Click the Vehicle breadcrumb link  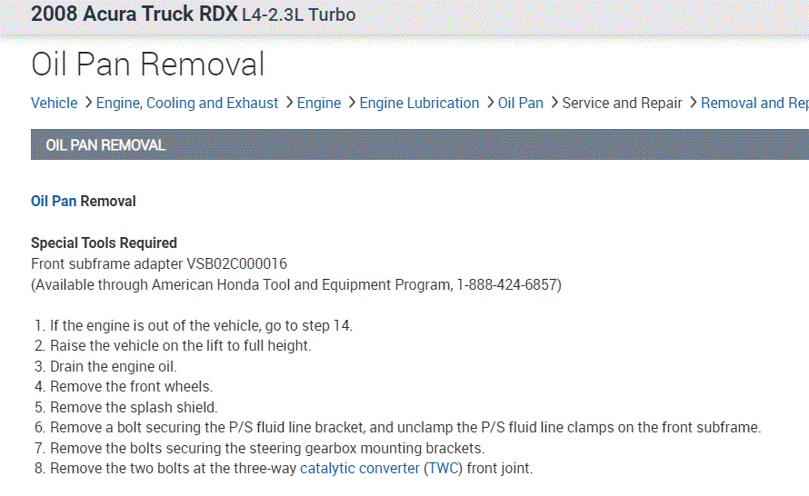pos(54,104)
